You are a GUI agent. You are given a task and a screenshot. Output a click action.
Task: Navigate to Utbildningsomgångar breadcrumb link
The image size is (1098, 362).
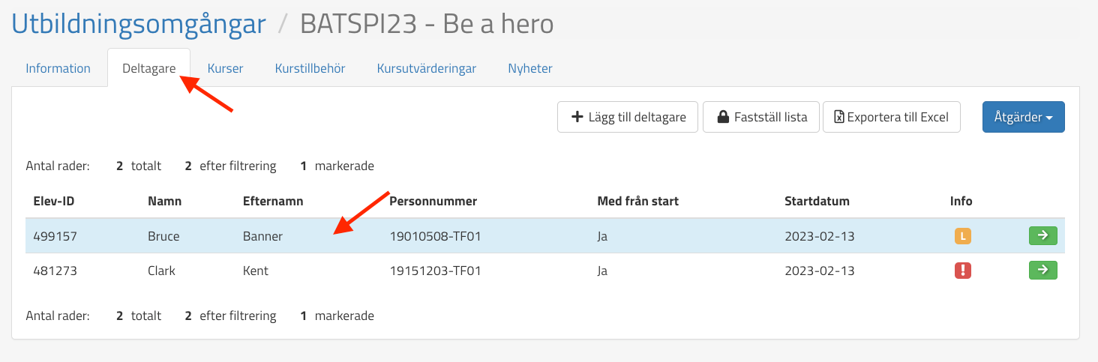click(139, 24)
